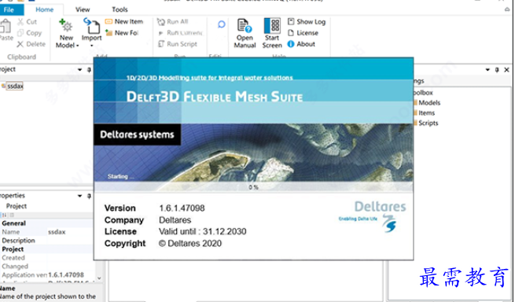
Task: Click the Name value field ssdax
Action: click(70, 232)
